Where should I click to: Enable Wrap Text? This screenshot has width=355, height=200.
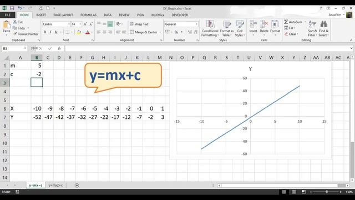click(x=139, y=24)
